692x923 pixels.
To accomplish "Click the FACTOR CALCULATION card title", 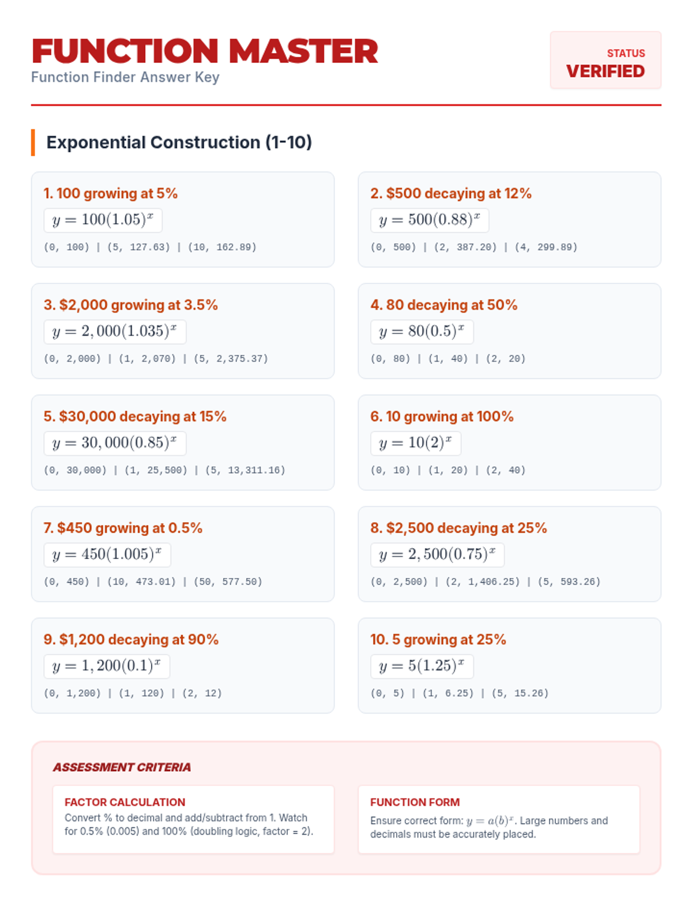I will 125,802.
